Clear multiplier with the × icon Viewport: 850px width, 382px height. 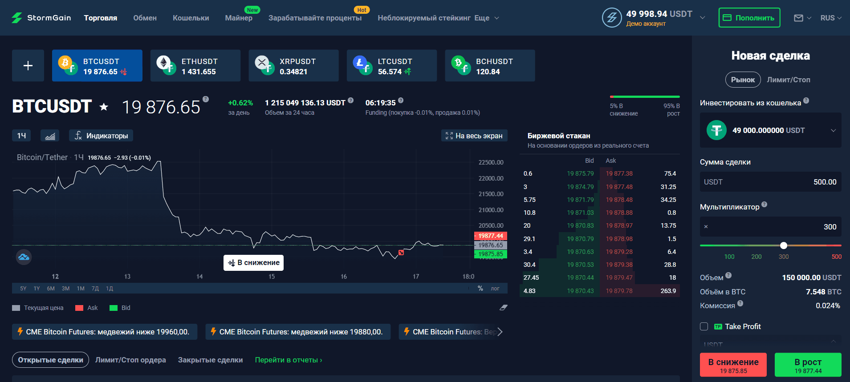(706, 227)
